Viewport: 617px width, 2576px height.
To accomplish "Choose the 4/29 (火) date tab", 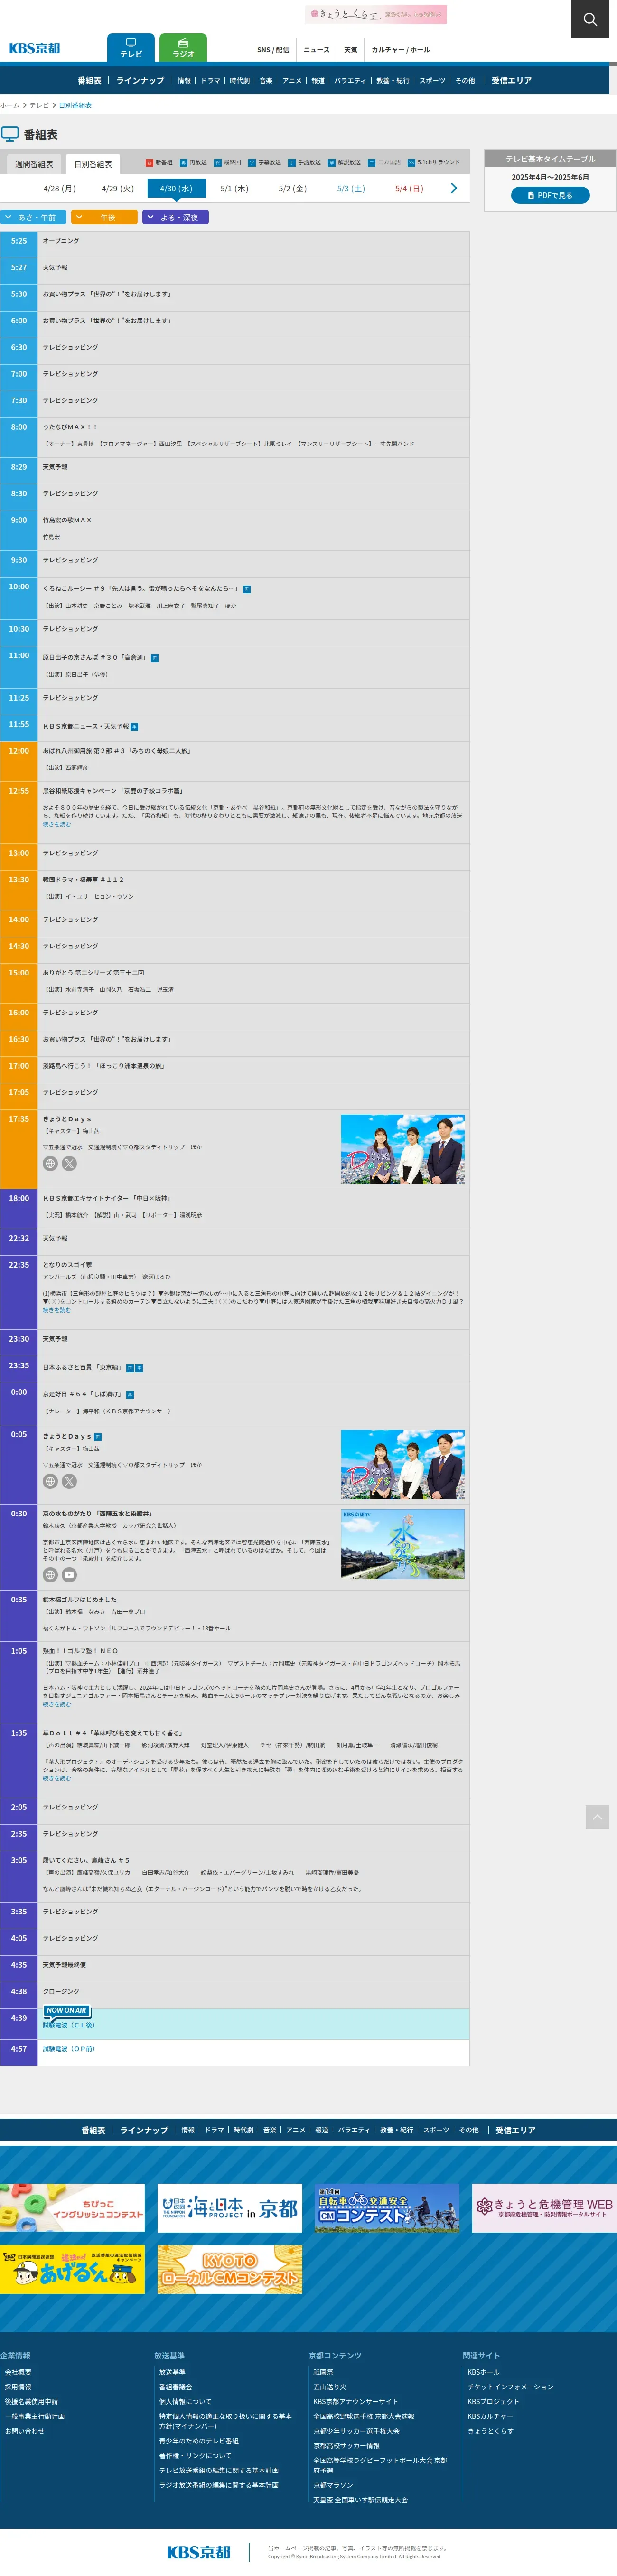I will (x=117, y=188).
